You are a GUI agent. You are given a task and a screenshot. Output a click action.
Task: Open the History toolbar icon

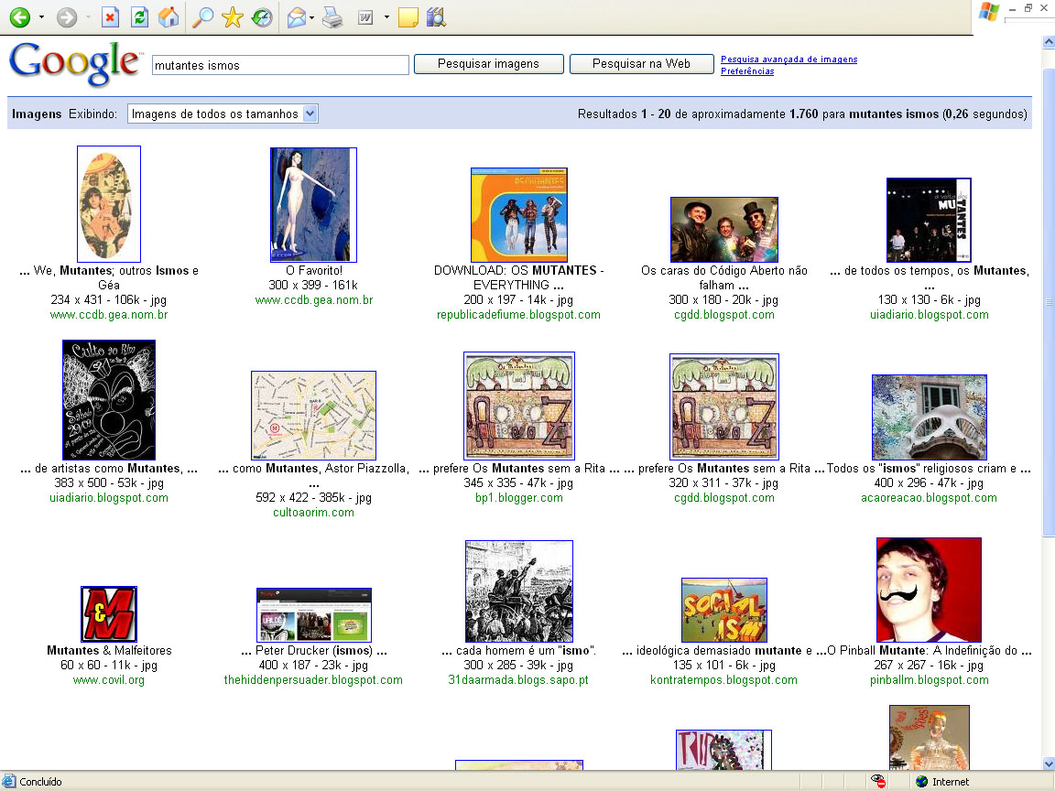(x=262, y=17)
